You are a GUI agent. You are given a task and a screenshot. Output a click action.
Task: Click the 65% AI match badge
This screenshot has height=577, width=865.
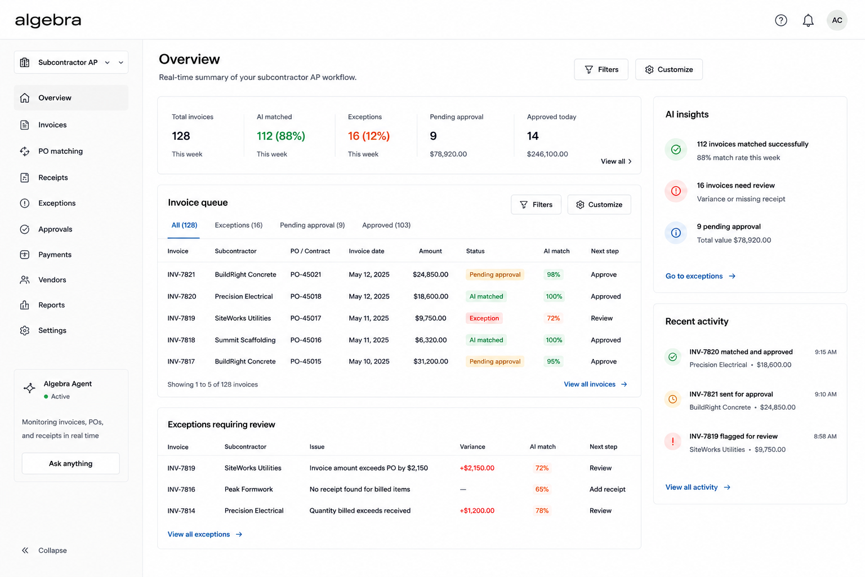pos(542,490)
